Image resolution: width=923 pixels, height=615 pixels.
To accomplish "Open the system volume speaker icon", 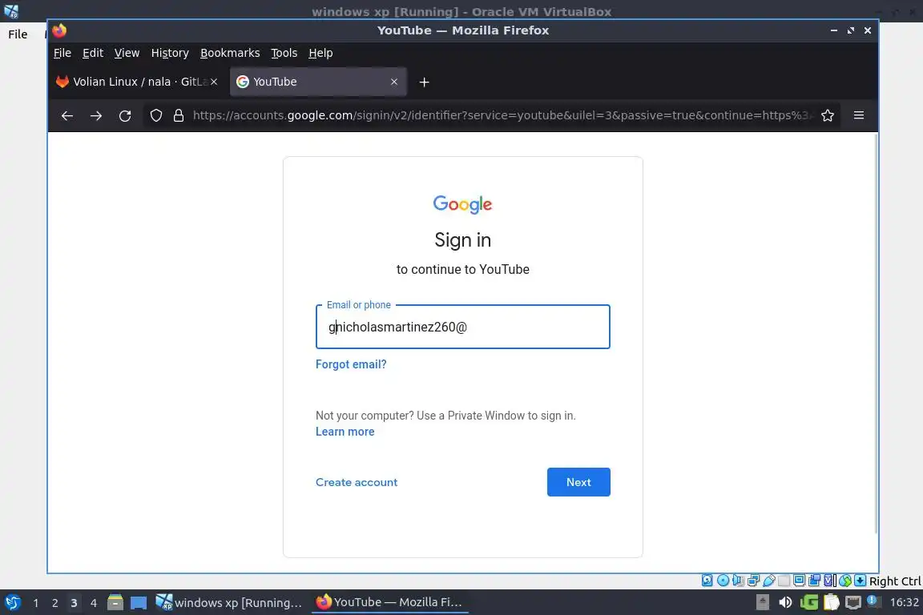I will point(785,602).
